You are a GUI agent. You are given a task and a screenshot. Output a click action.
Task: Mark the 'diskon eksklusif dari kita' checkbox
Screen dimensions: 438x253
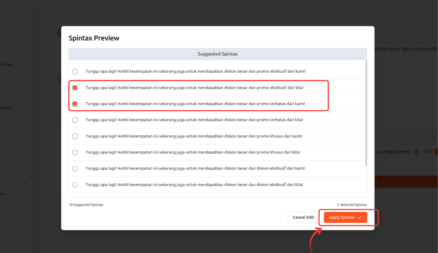tap(75, 185)
